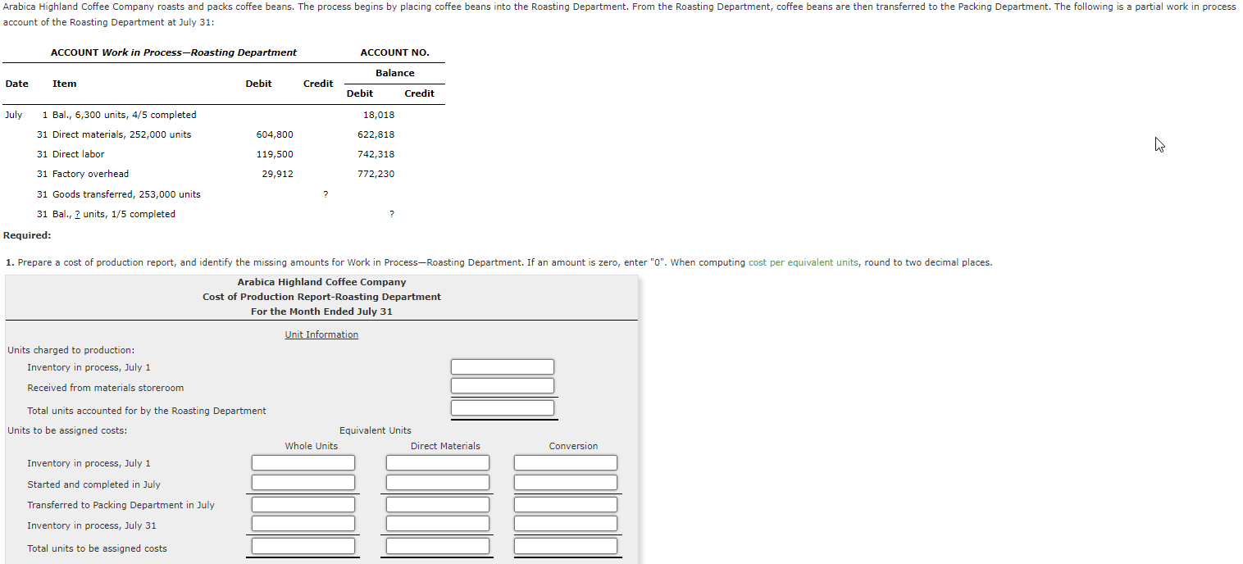Click the 'ACCOUNT NO.' header
The image size is (1243, 564).
395,52
